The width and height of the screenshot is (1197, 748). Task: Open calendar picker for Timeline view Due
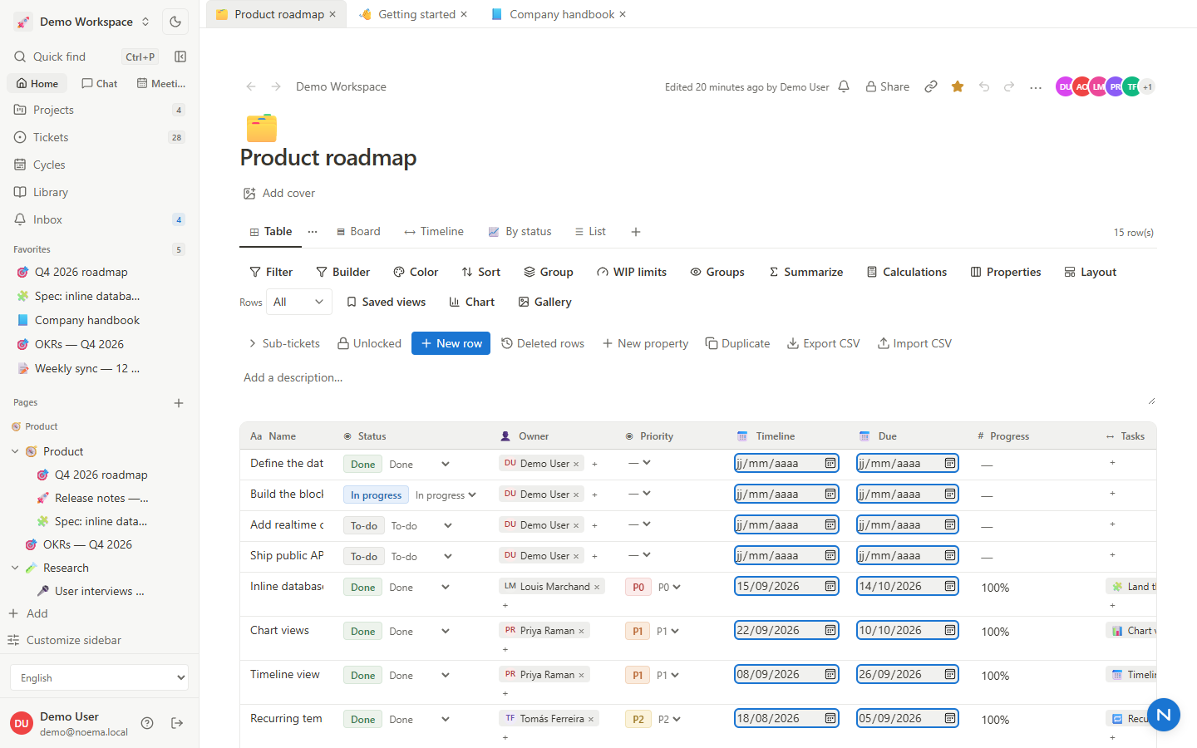tap(950, 674)
